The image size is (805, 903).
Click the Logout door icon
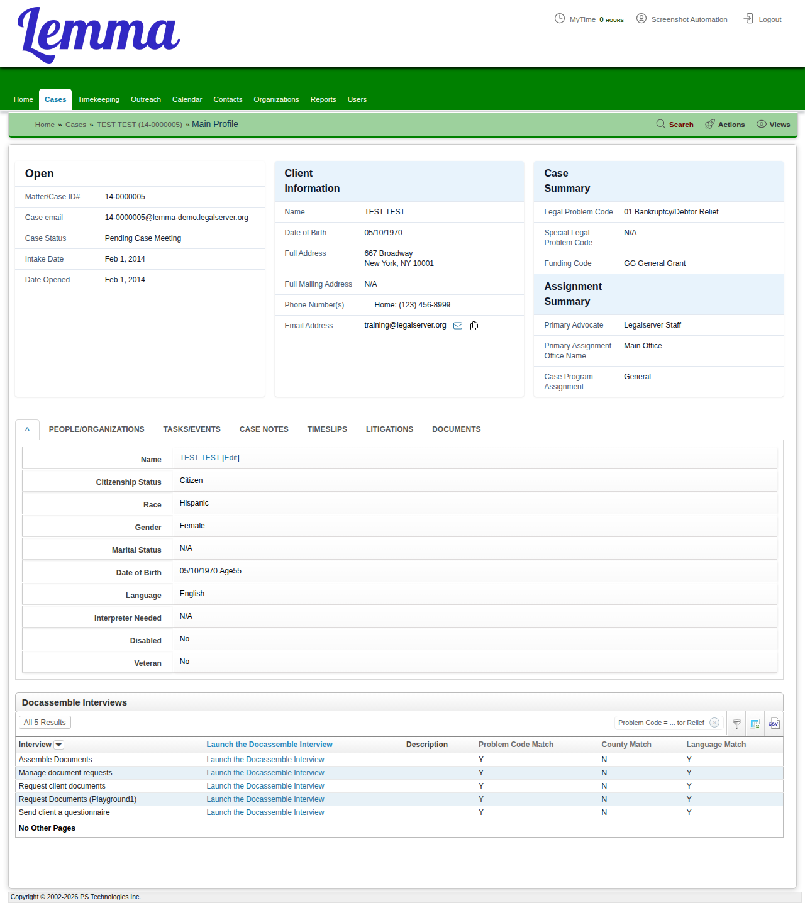(x=748, y=18)
